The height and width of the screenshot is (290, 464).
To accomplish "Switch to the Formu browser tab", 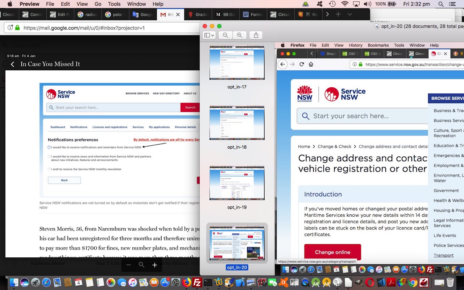I will 253,14.
